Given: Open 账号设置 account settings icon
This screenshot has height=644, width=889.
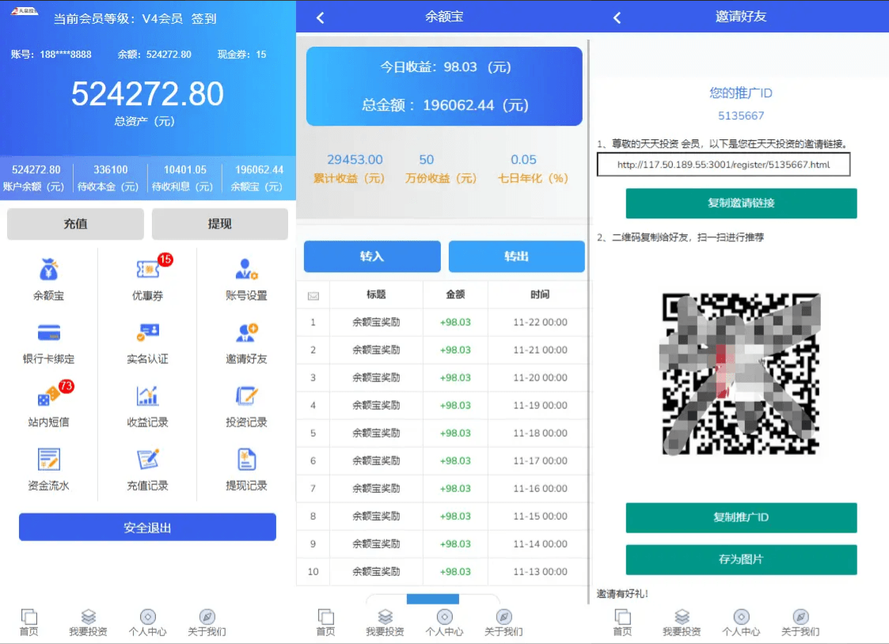Looking at the screenshot, I should [247, 270].
